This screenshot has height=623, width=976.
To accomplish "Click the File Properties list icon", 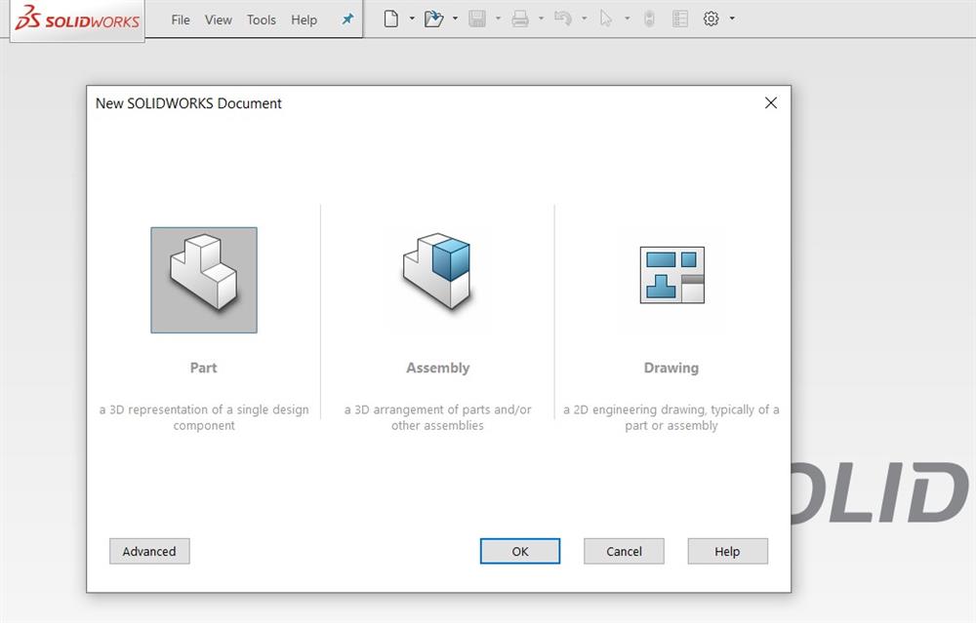I will pos(680,19).
